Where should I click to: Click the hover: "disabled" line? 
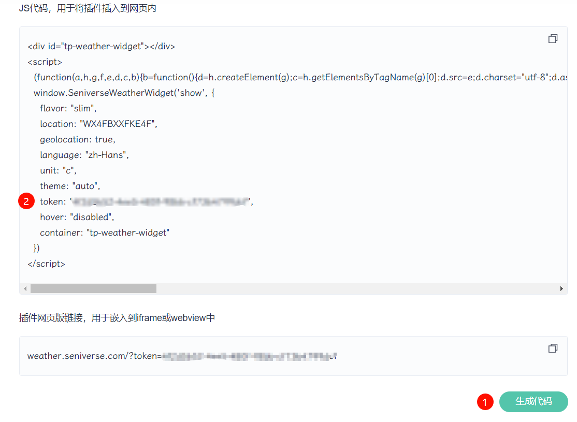click(77, 217)
